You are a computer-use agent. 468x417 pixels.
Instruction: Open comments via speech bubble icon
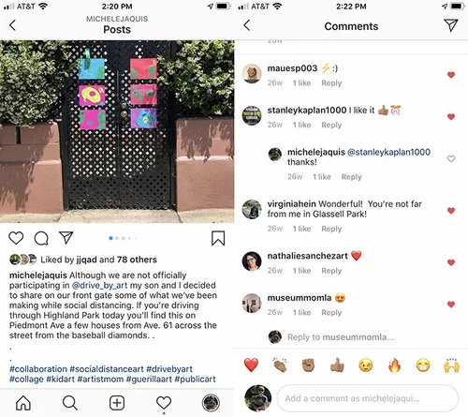click(41, 238)
